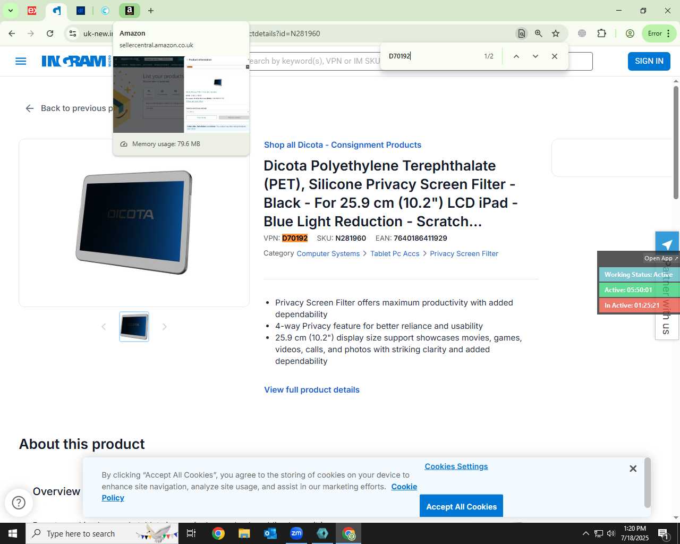Jump to previous find result
680x544 pixels.
(x=516, y=56)
